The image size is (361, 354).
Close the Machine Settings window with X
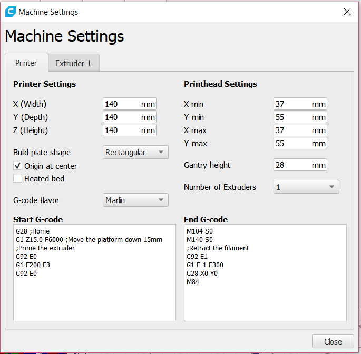347,12
